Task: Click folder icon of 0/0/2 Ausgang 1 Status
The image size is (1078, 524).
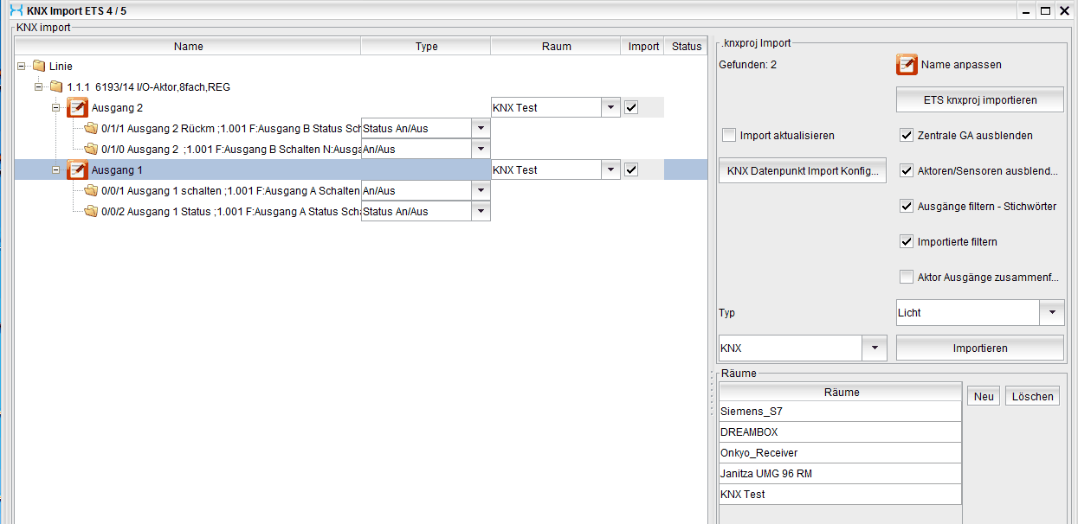Action: 91,211
